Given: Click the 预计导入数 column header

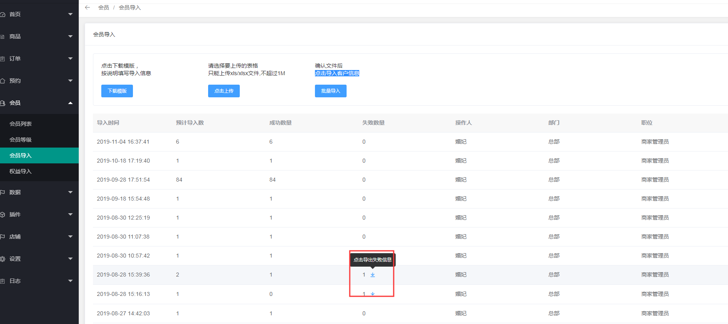Looking at the screenshot, I should (x=190, y=123).
